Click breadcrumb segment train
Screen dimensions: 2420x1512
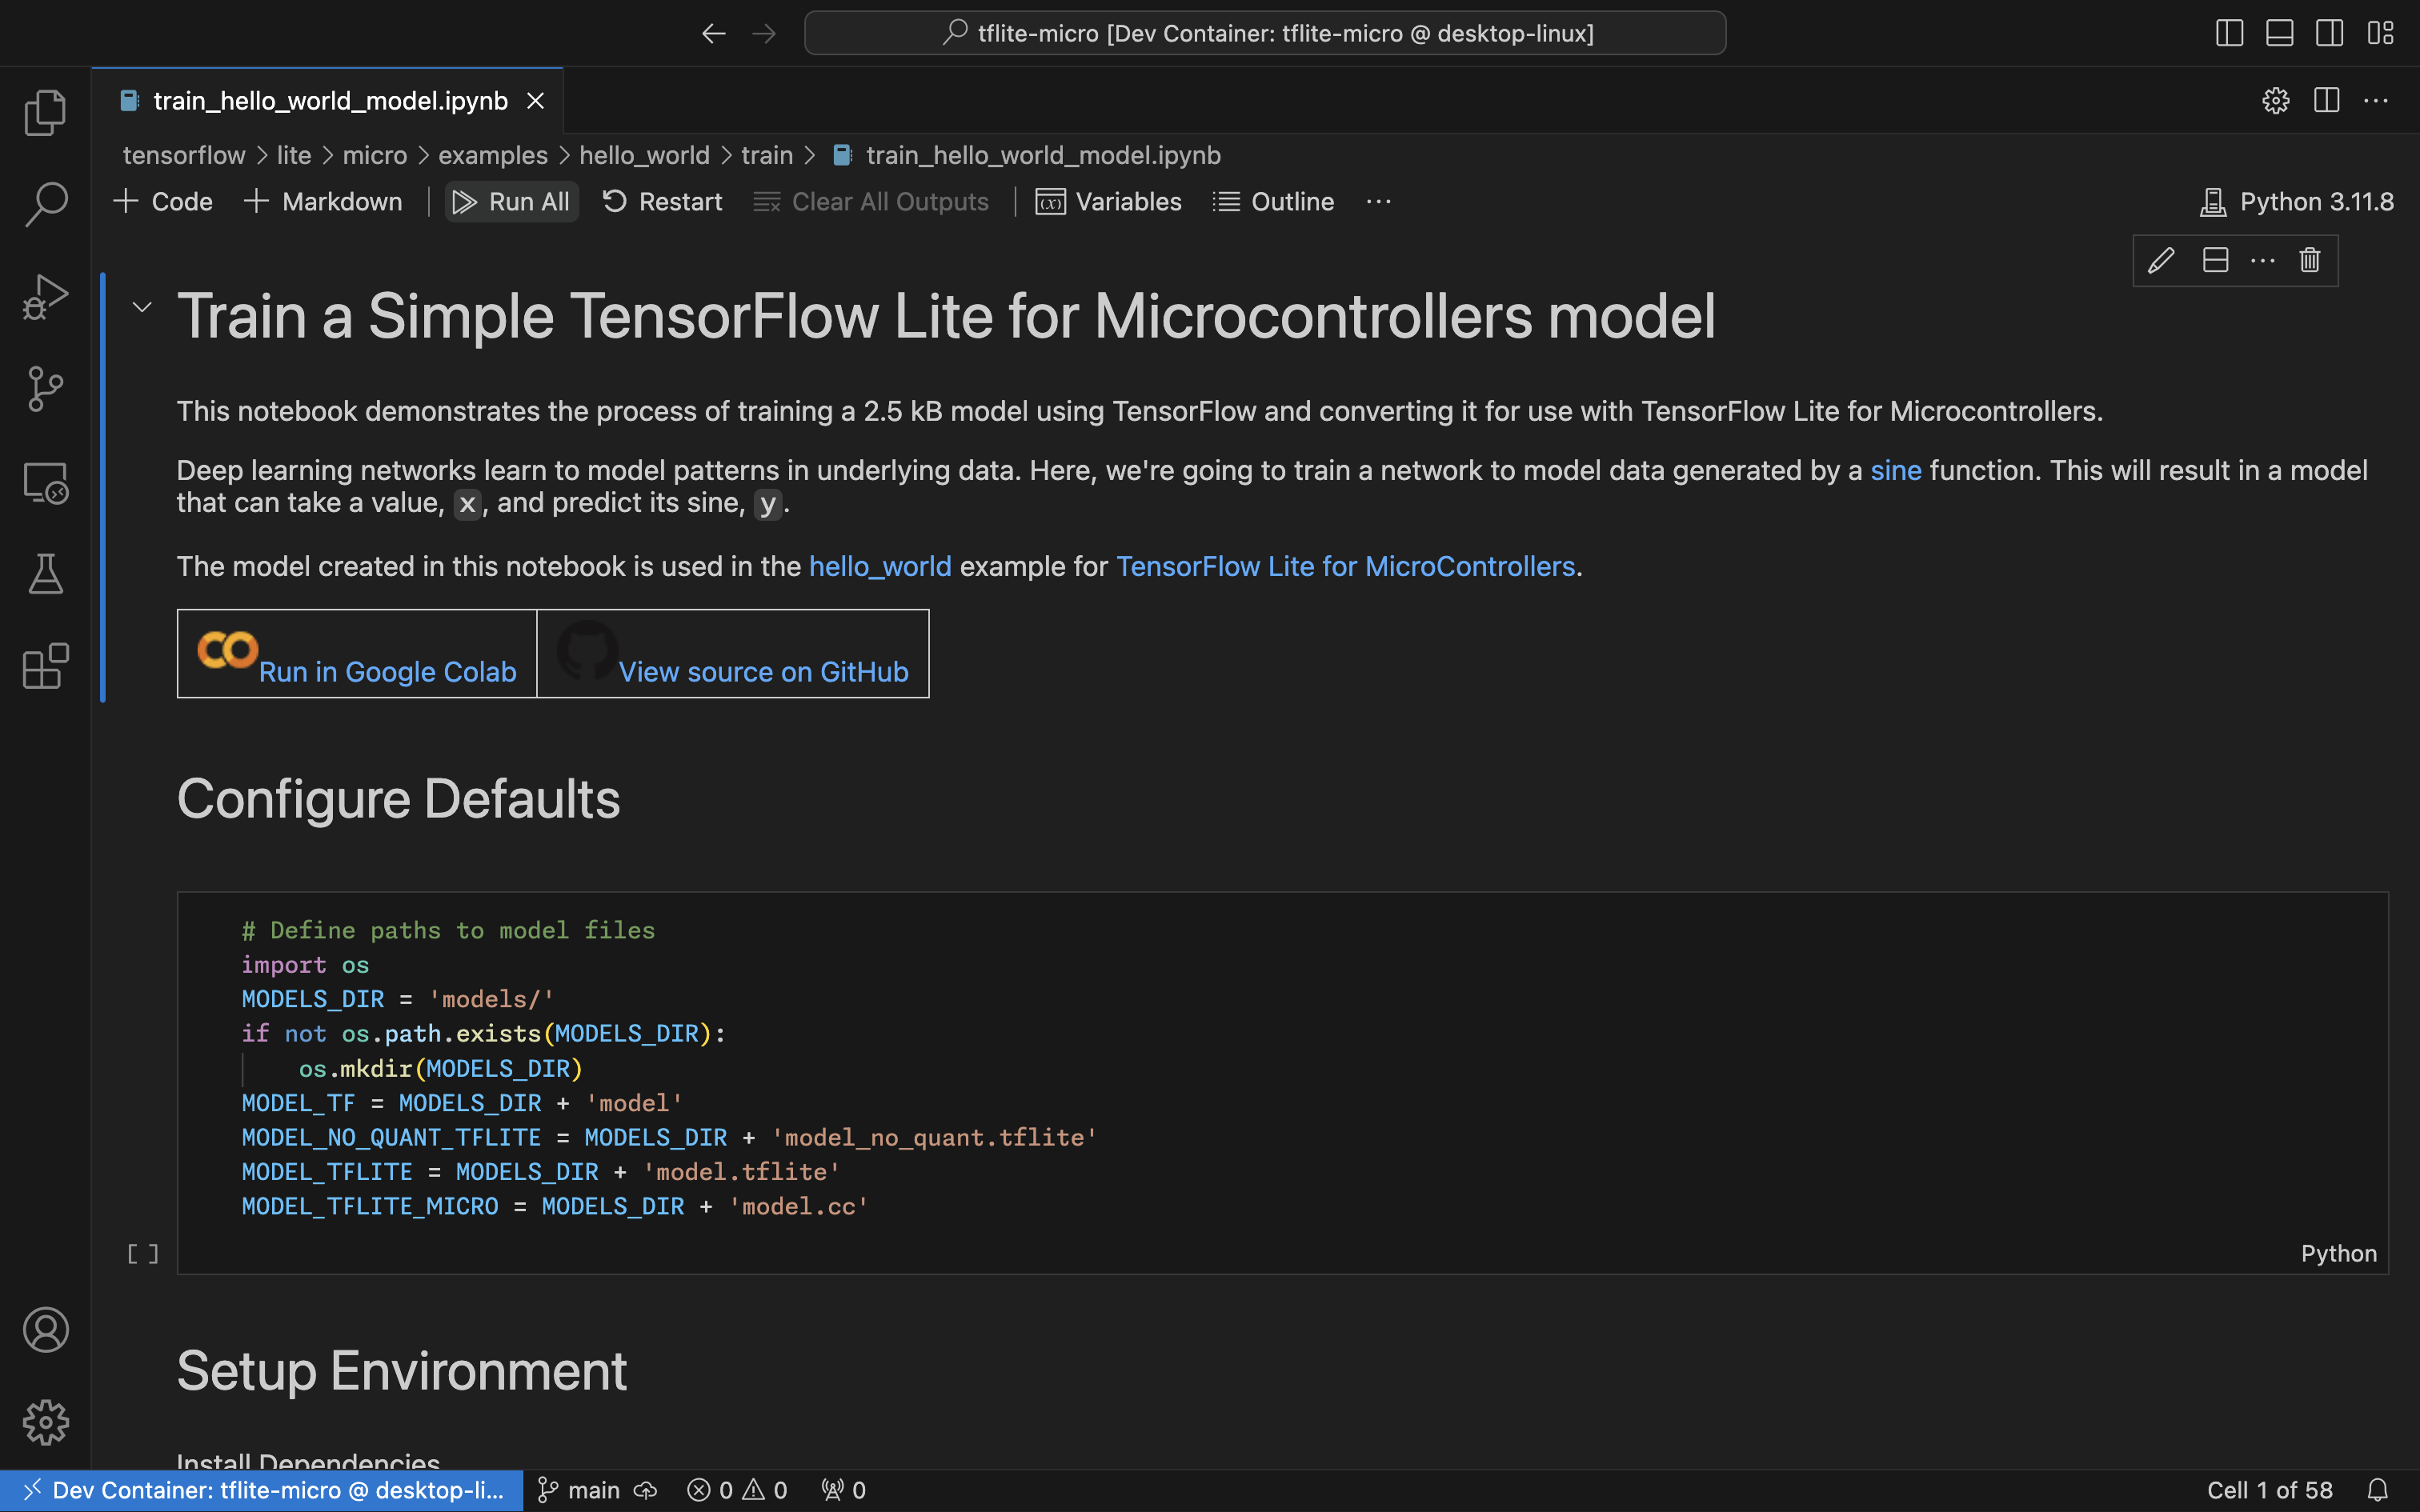767,155
